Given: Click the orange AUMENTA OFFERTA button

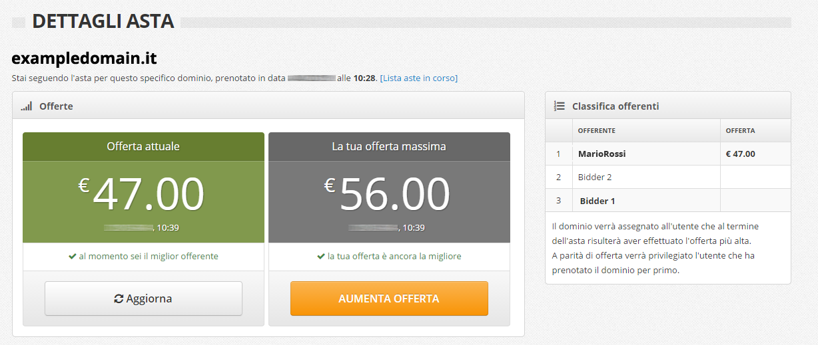Looking at the screenshot, I should (389, 298).
